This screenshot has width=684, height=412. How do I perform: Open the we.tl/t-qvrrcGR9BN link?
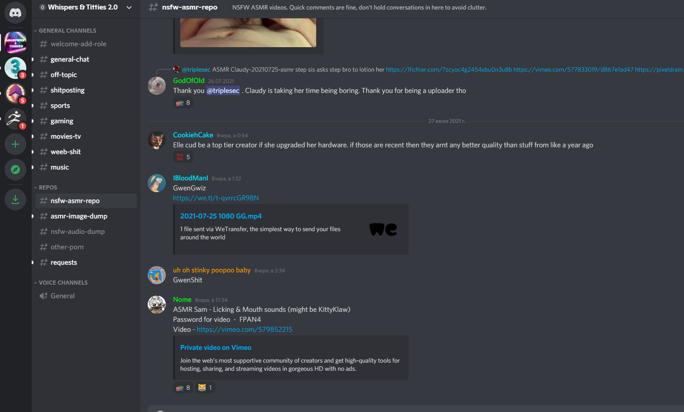(x=216, y=198)
